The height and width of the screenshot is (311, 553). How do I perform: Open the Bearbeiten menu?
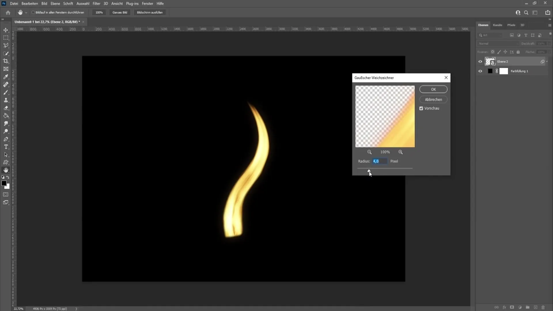30,3
